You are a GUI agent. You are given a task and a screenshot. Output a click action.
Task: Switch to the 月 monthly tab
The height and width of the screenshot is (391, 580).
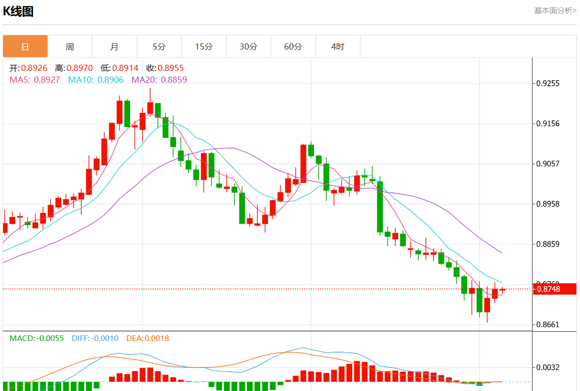tap(115, 46)
